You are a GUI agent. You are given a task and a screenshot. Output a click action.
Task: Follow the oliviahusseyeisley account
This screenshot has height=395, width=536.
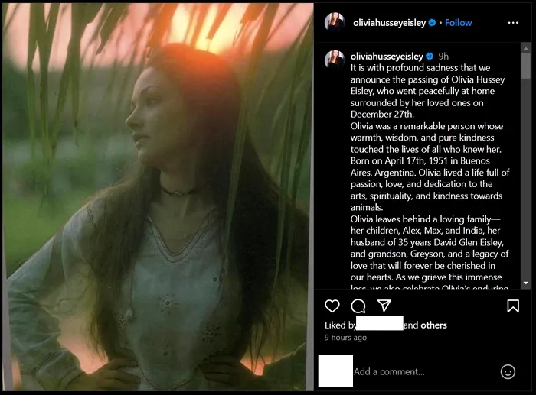458,23
